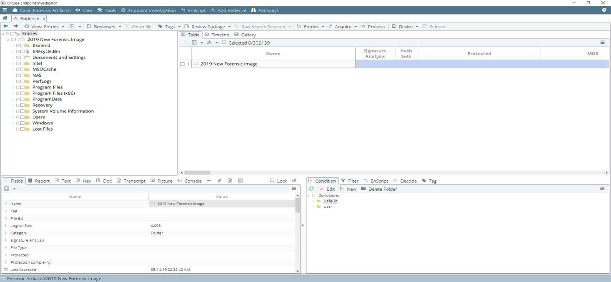Viewport: 611px width, 282px height.
Task: Navigate forward with the right arrow
Action: (16, 26)
